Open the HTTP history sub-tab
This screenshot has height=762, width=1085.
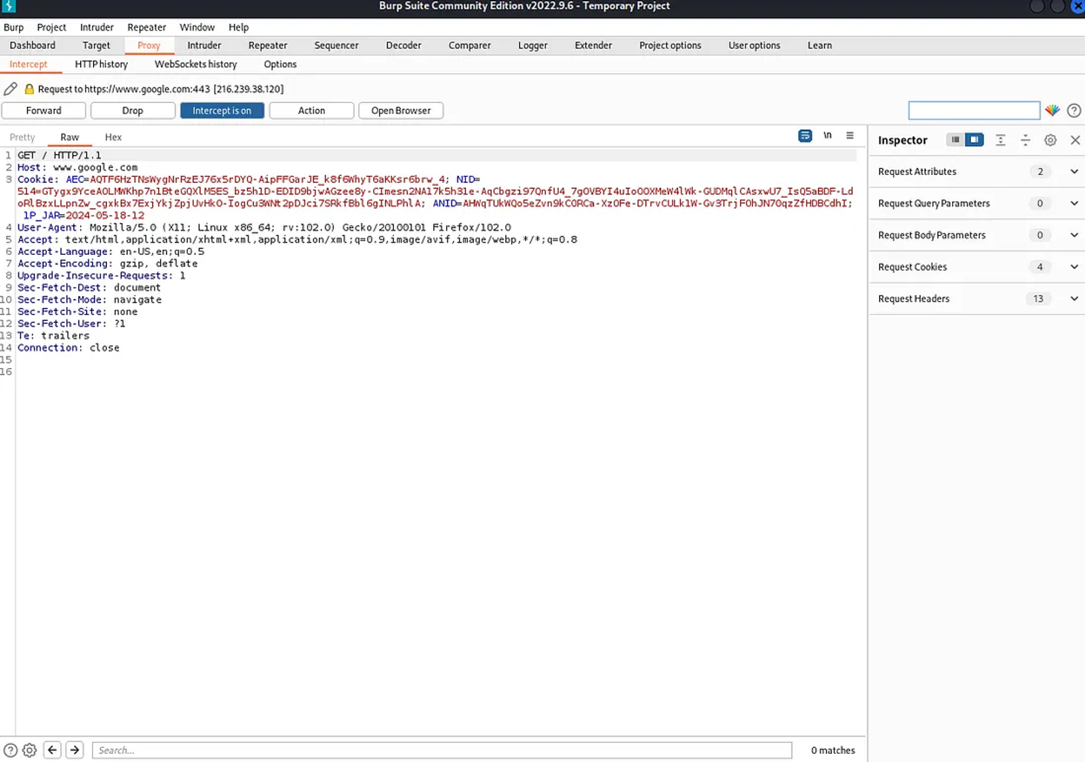[x=101, y=64]
